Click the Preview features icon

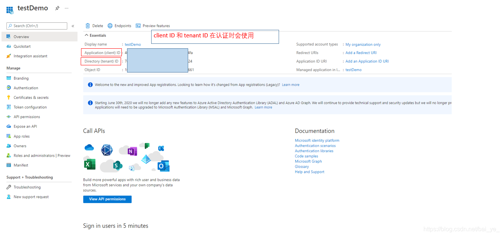point(138,26)
